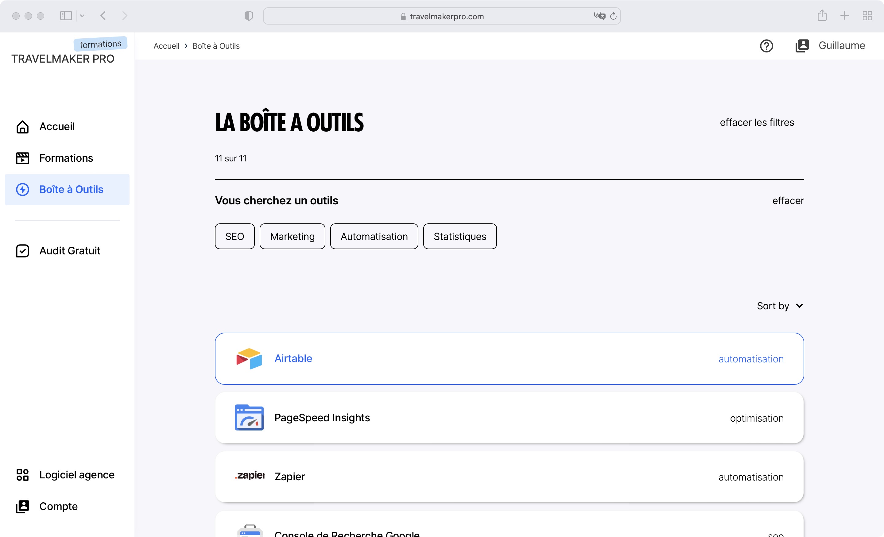Click the 'LA BOÎTE A OUTILS' title
The height and width of the screenshot is (537, 884).
pos(289,121)
